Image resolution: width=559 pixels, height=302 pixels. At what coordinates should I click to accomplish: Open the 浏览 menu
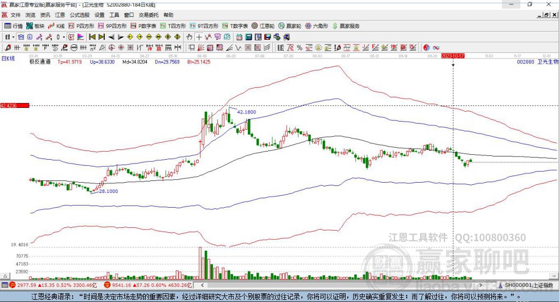coord(31,15)
